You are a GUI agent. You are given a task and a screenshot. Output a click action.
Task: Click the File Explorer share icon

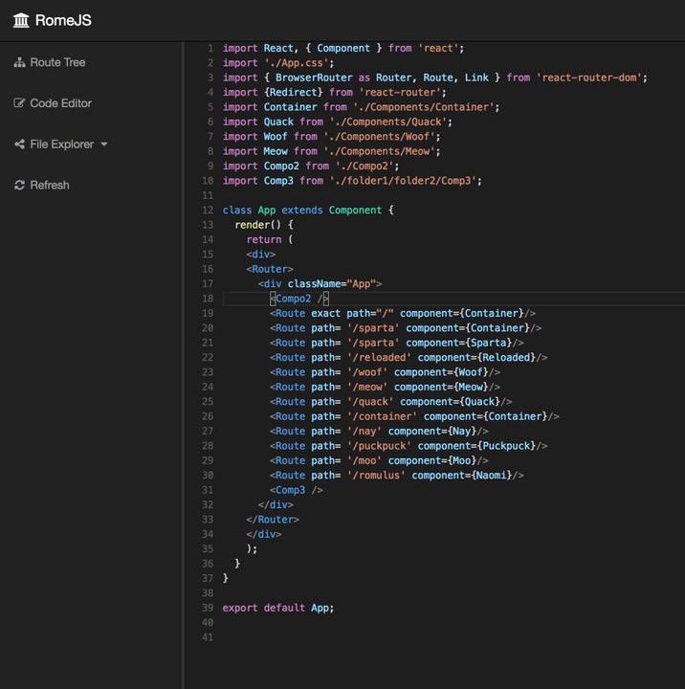point(19,144)
